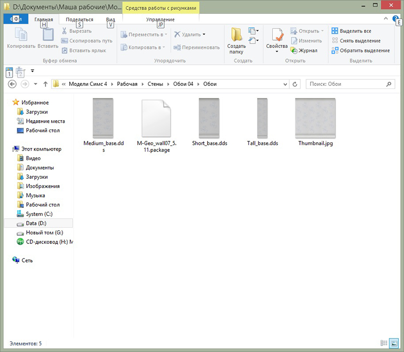Click the Журнал (History) icon
The image size is (404, 352).
coord(304,51)
